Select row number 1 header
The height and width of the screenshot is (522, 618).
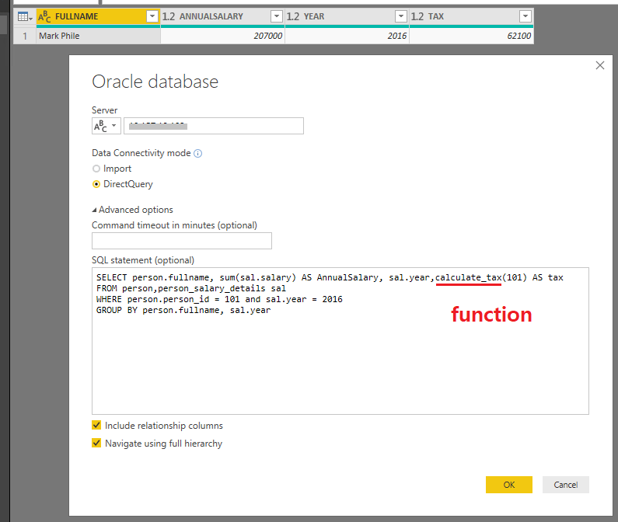pos(25,36)
